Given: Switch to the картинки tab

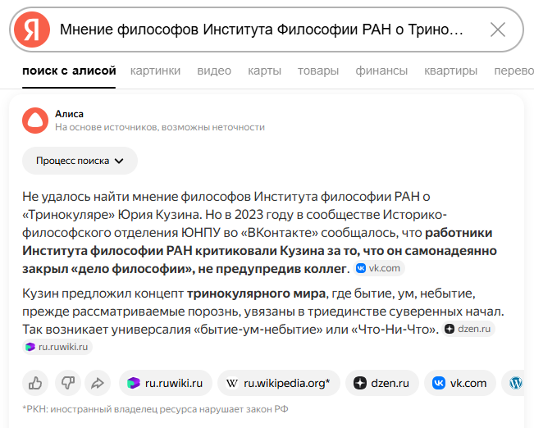Looking at the screenshot, I should click(x=155, y=71).
